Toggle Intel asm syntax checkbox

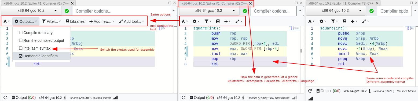coord(21,48)
